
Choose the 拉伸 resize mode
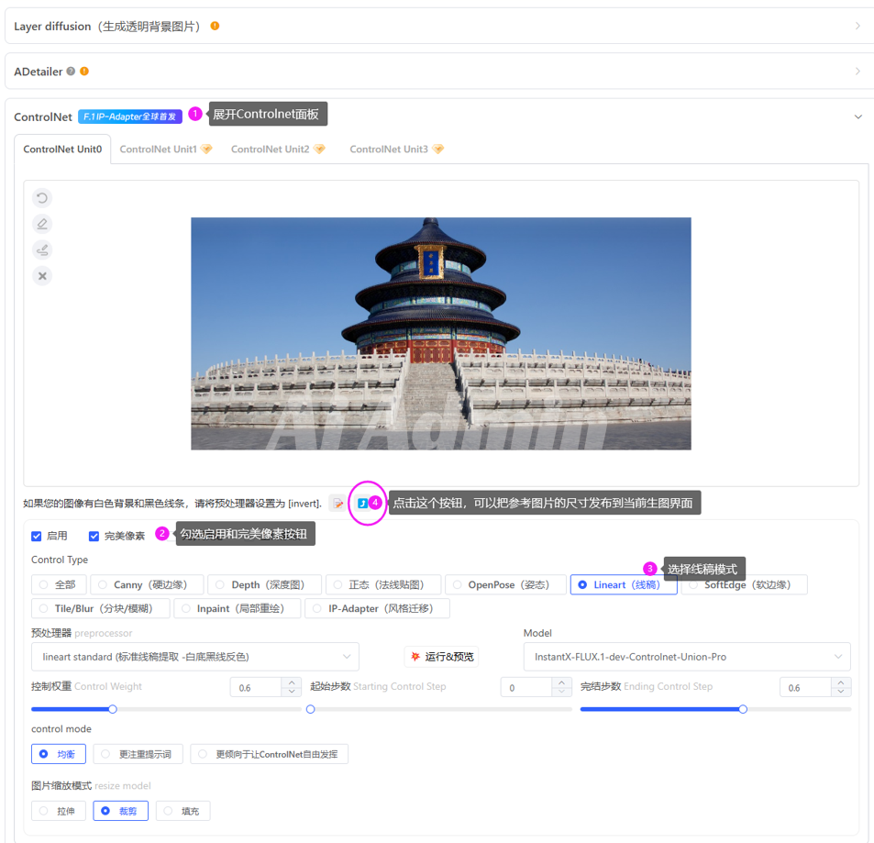[x=59, y=811]
